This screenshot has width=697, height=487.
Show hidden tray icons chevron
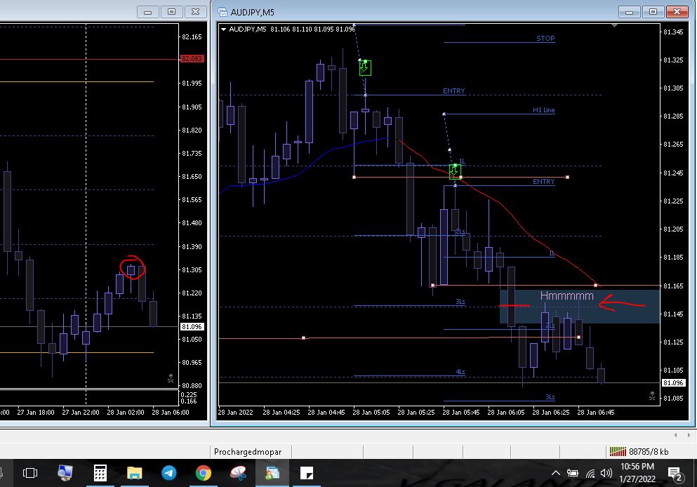[x=556, y=473]
